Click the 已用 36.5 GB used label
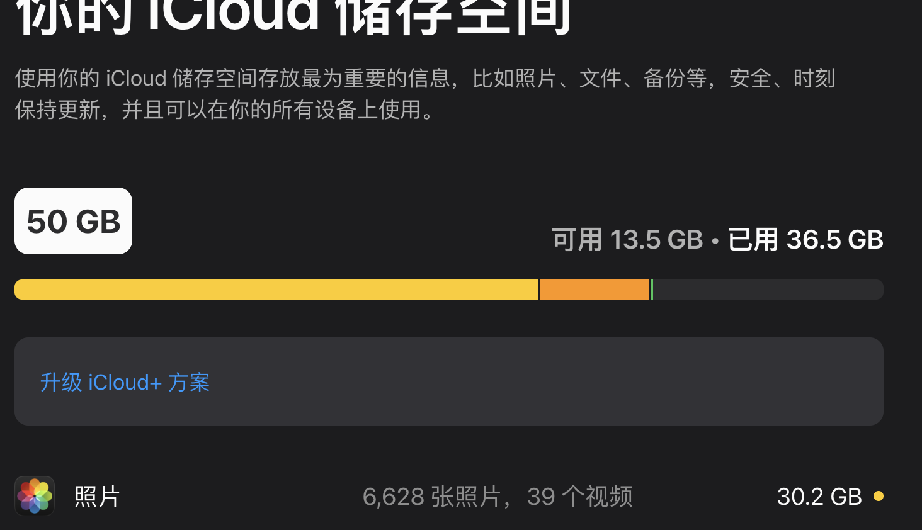This screenshot has width=922, height=530. 805,240
